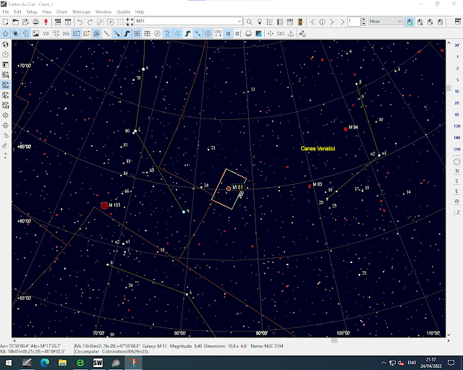Set field of view to 310 degrees
This screenshot has height=370, width=463.
point(456,149)
